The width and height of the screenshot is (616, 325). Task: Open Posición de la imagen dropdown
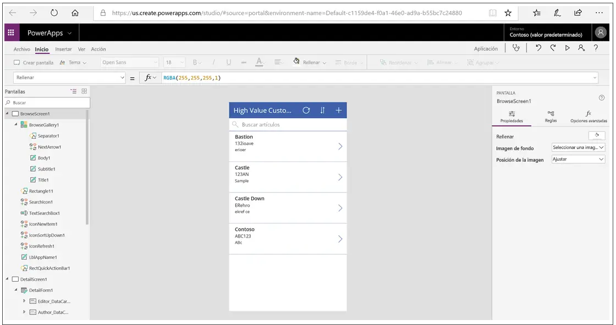pos(578,159)
